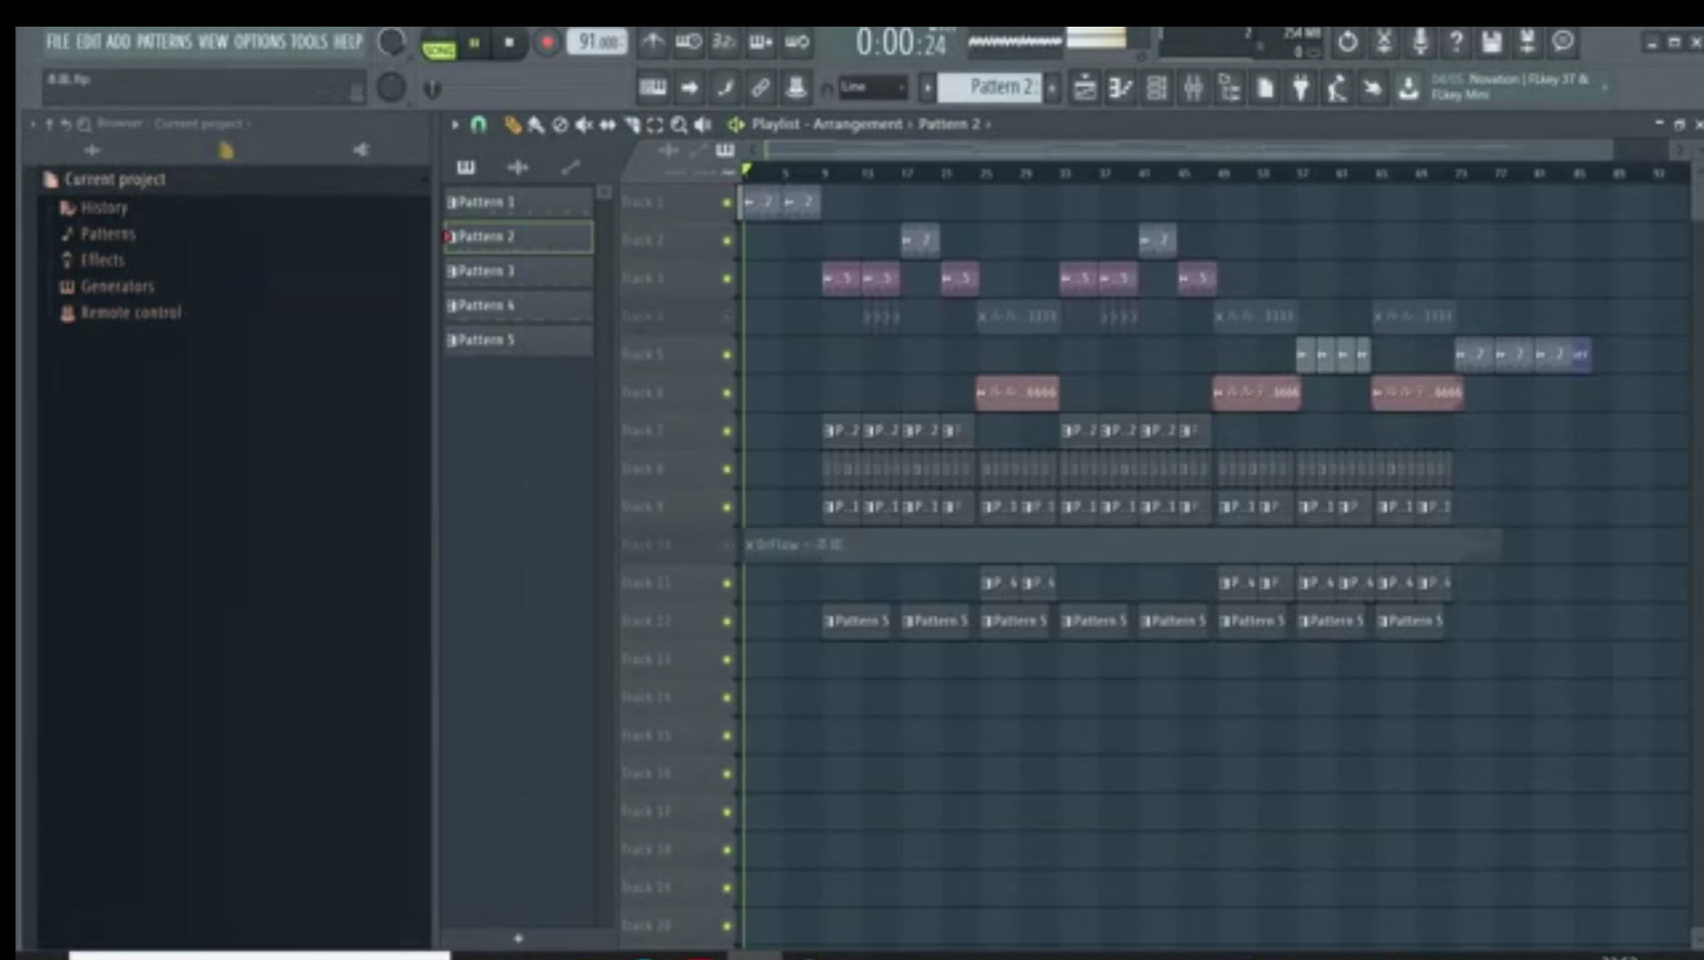Mute Track 1 with its green dot
The image size is (1704, 960).
727,203
